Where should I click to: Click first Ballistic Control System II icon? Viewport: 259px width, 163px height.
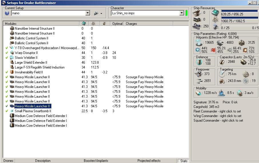tap(12, 38)
